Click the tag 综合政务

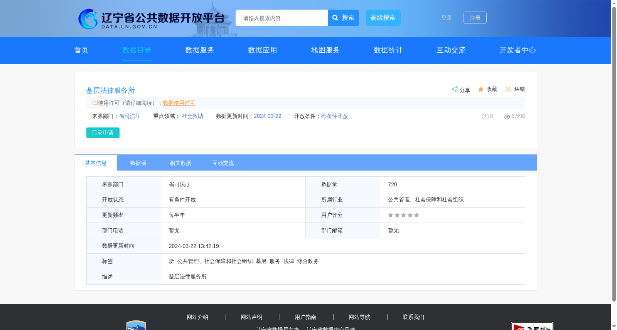(308, 261)
